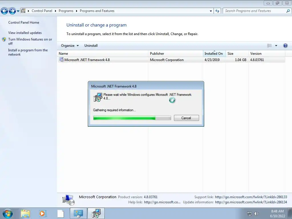Open the blank document taskbar icon

(x=60, y=213)
